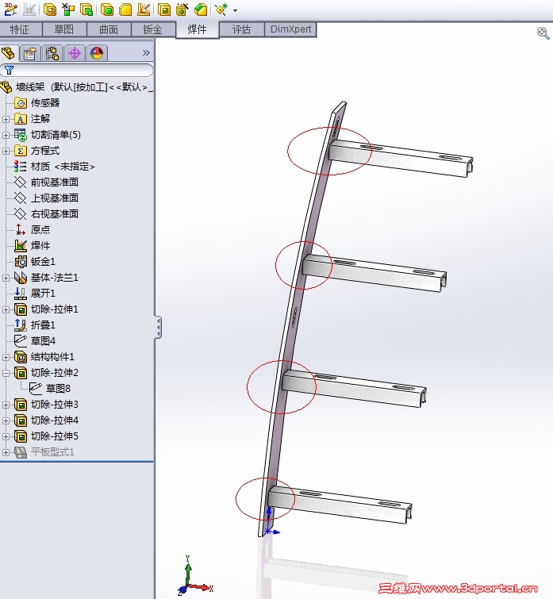Expand the 切除-拉伸3 feature
This screenshot has width=553, height=599.
point(6,405)
